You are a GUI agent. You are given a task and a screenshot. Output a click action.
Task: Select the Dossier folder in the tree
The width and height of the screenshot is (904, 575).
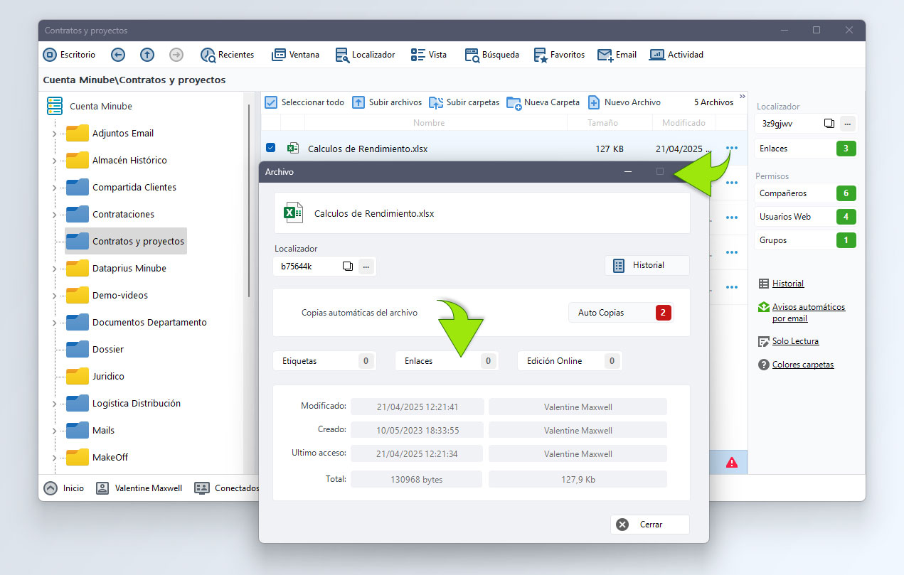click(108, 350)
